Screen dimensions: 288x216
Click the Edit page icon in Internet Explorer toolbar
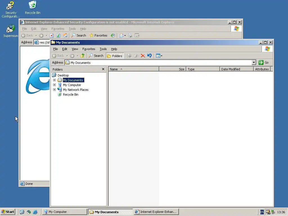pyautogui.click(x=137, y=35)
